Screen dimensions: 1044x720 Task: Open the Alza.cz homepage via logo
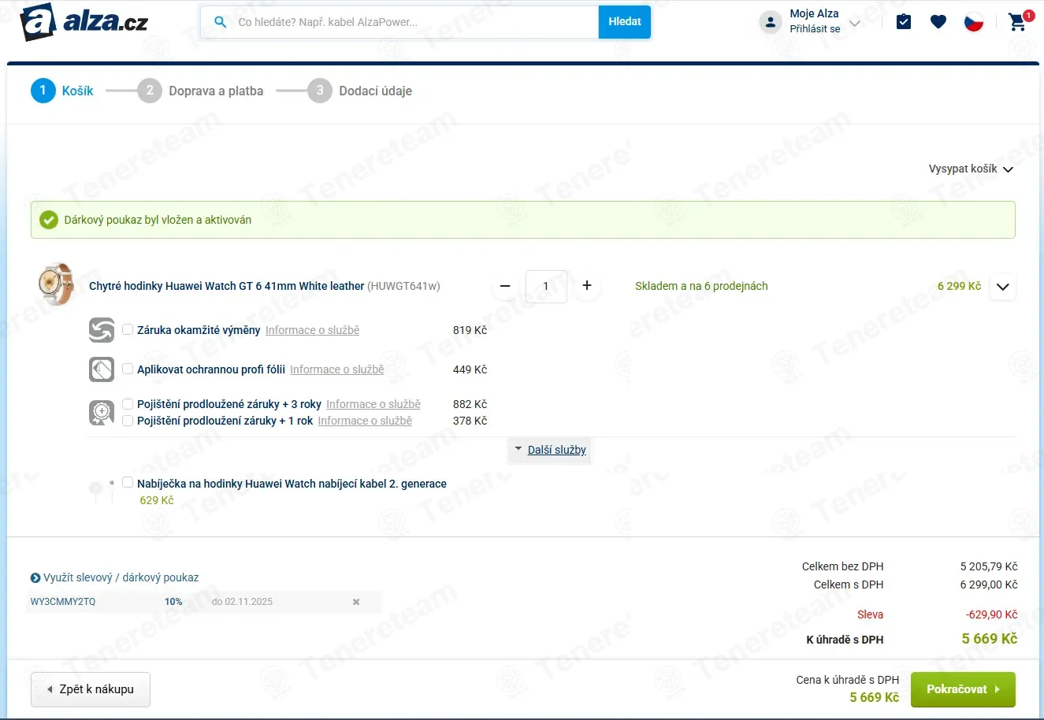pyautogui.click(x=79, y=21)
